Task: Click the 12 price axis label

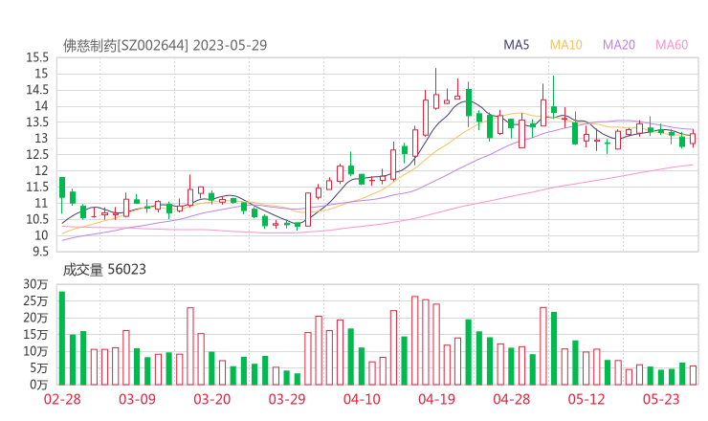Action: pyautogui.click(x=41, y=170)
